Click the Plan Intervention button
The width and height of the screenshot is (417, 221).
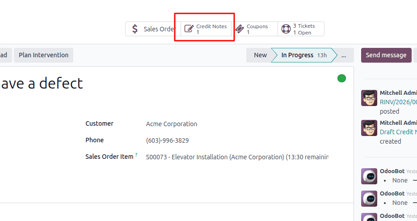coord(44,55)
